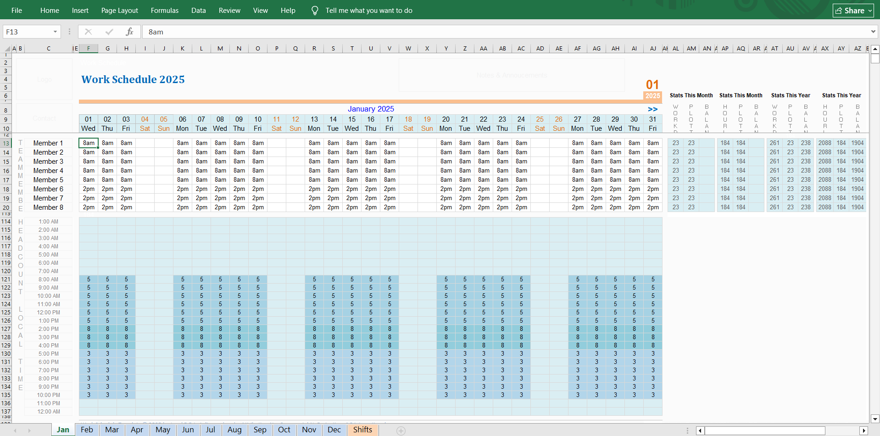Click the scroll-down arrow on the vertical scrollbar
Viewport: 880px width, 436px height.
click(875, 419)
